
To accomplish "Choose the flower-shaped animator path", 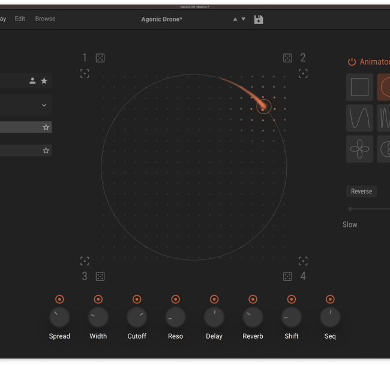I will click(x=359, y=148).
